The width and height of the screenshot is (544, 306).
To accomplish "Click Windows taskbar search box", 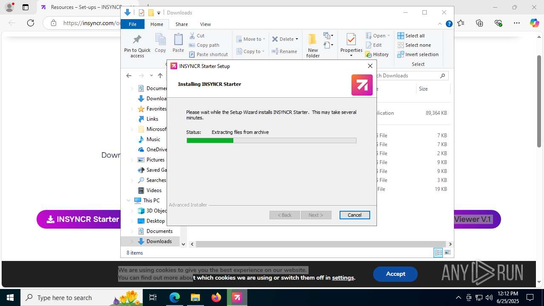I will point(82,297).
